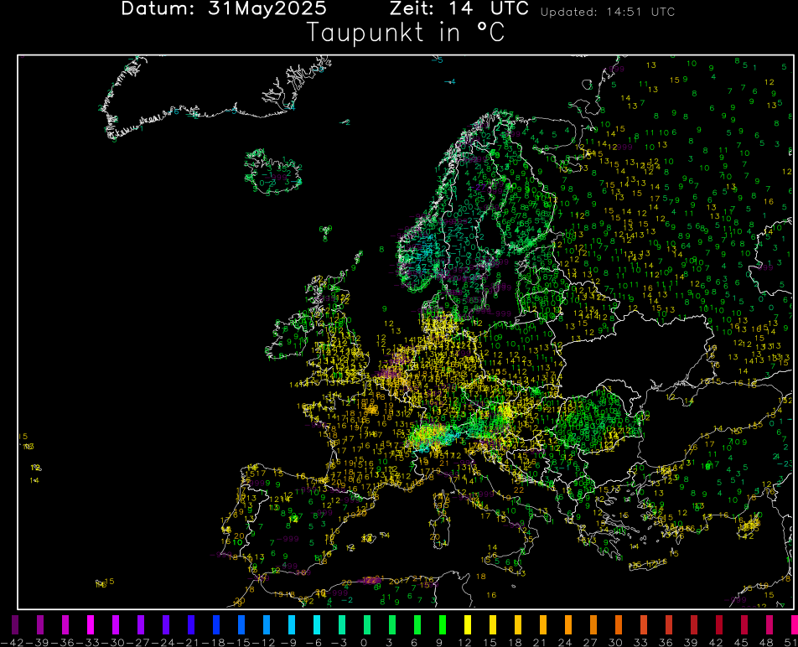
Task: Click the 21 degree orange swatch
Action: 543,624
